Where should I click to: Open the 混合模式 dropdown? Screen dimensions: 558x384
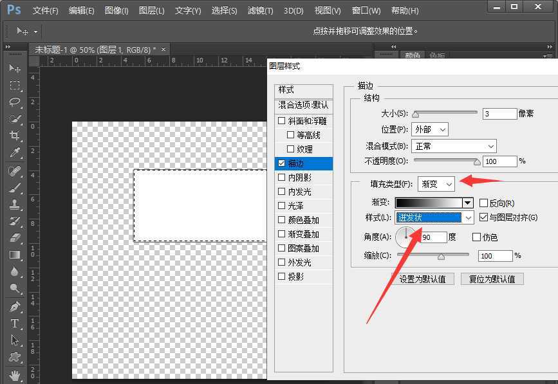[454, 145]
